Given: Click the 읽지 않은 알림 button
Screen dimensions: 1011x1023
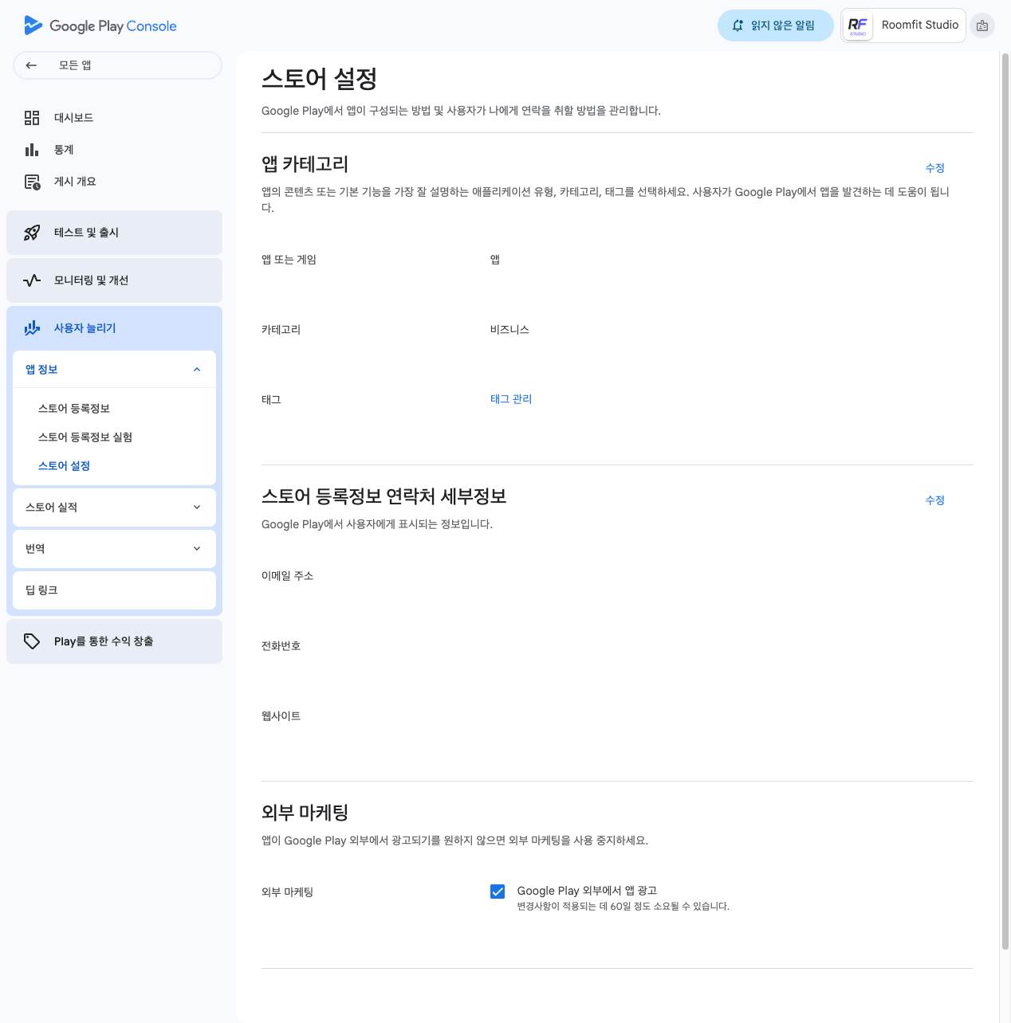Looking at the screenshot, I should [775, 25].
